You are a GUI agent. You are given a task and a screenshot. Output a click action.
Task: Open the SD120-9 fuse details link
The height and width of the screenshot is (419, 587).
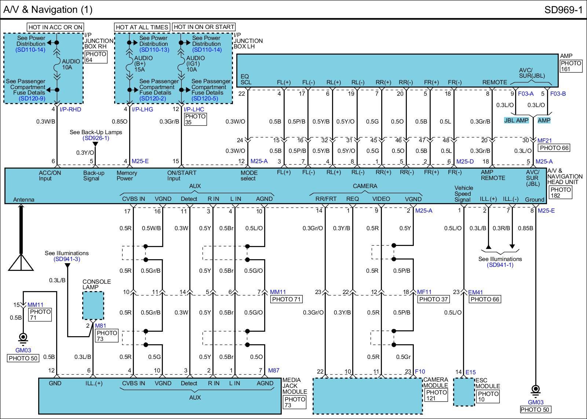pos(32,99)
